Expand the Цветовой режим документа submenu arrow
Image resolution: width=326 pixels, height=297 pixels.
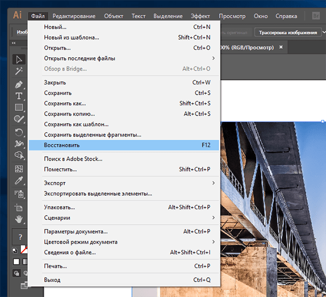[213, 242]
